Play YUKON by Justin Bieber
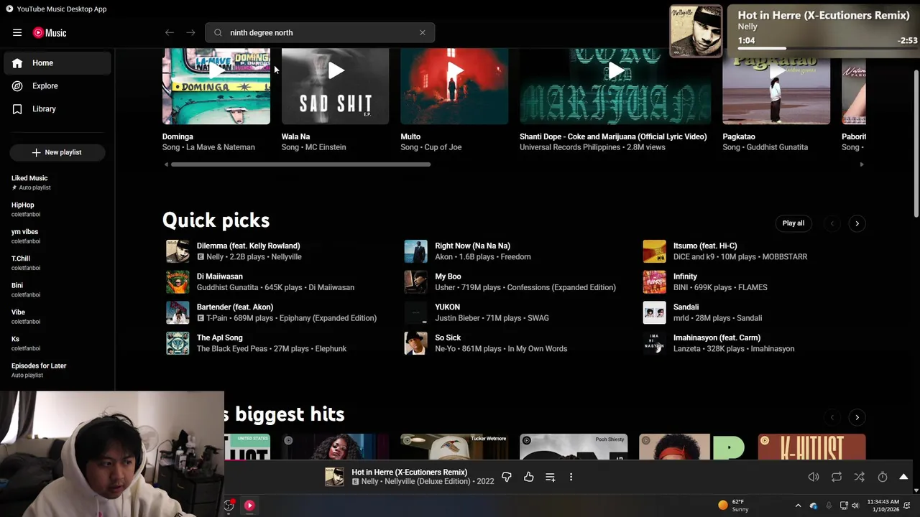The height and width of the screenshot is (517, 920). [x=447, y=307]
